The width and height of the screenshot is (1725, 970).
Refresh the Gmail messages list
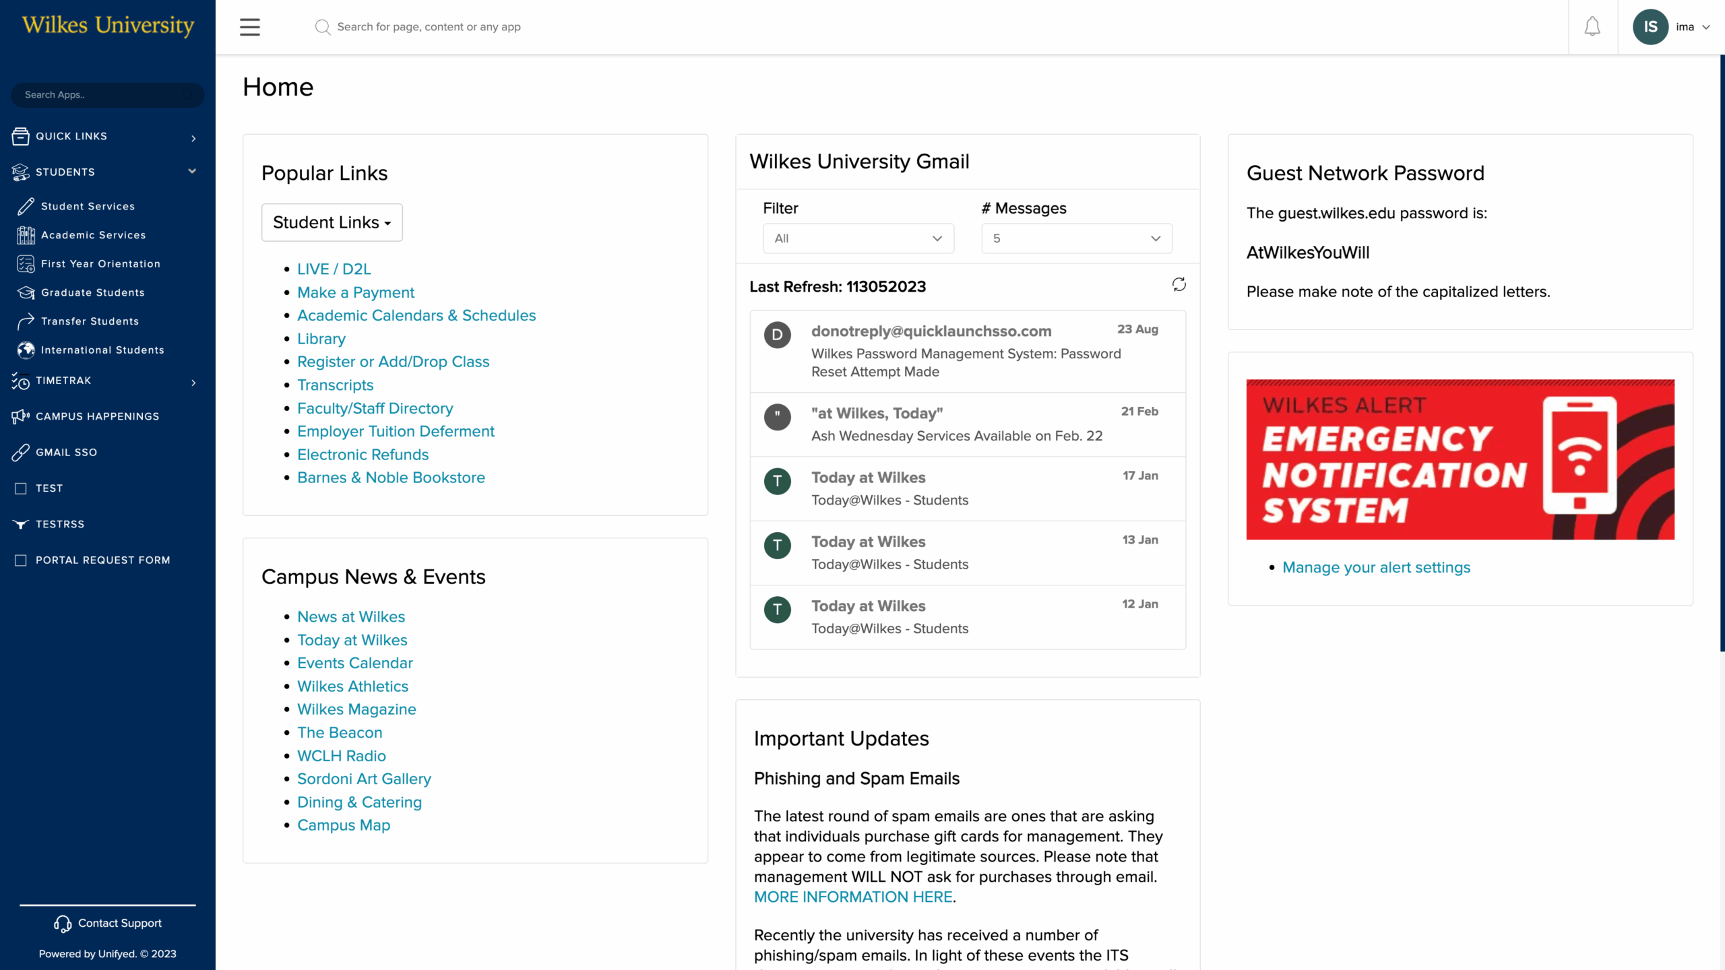coord(1179,285)
